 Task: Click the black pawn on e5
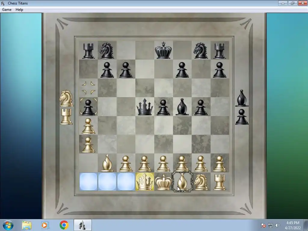163,107
